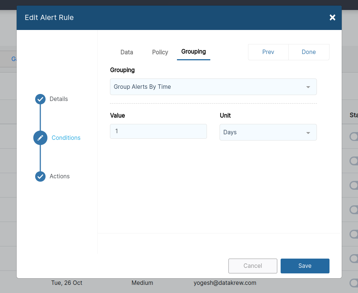Switch to the Data tab
The image size is (358, 293).
(x=127, y=52)
